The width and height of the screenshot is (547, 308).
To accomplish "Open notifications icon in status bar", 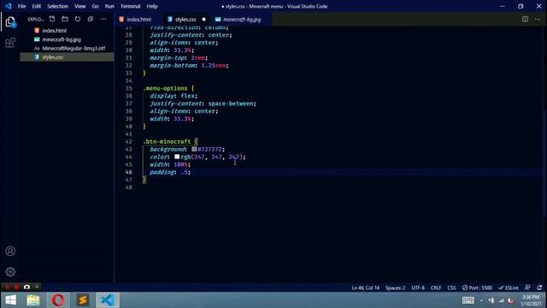I will 539,287.
